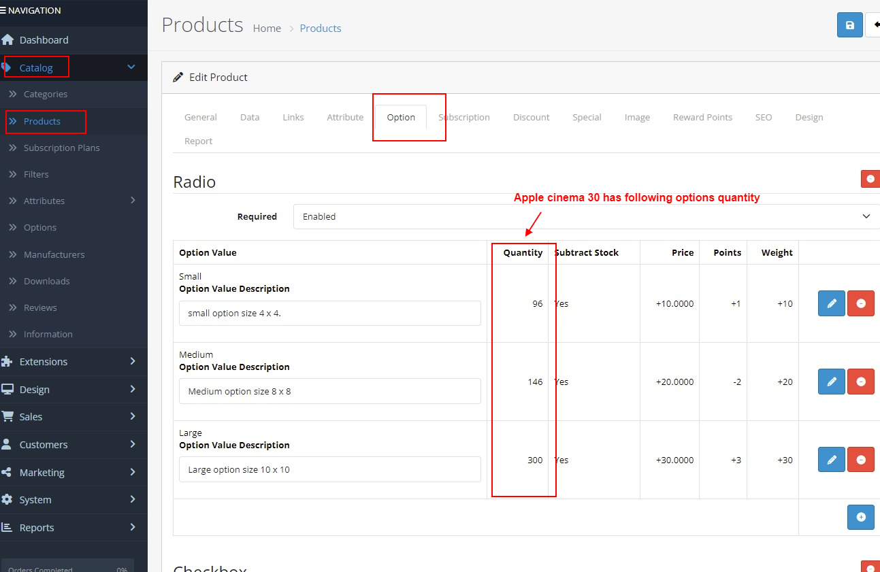Screen dimensions: 880x572
Task: Open the Reward Points tab
Action: tap(703, 117)
